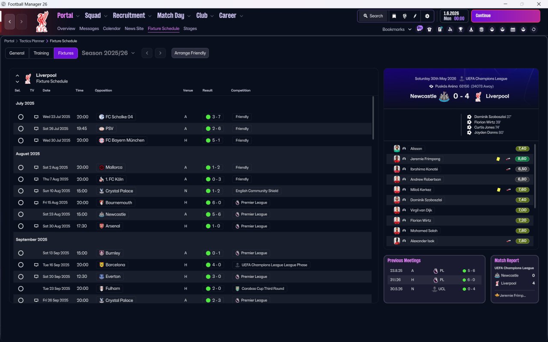This screenshot has height=342, width=548.
Task: Go back with the left arrow navigation button
Action: tap(10, 22)
